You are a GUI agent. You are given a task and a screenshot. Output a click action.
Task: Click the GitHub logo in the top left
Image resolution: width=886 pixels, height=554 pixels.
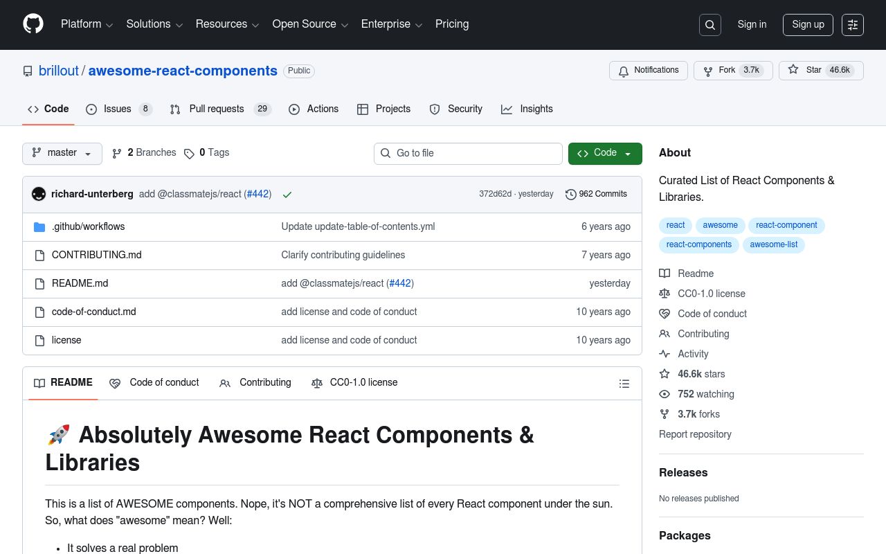pyautogui.click(x=33, y=25)
